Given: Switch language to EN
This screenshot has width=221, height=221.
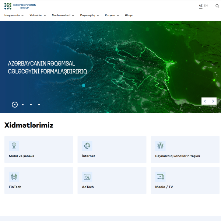Looking at the screenshot, I should [x=206, y=6].
